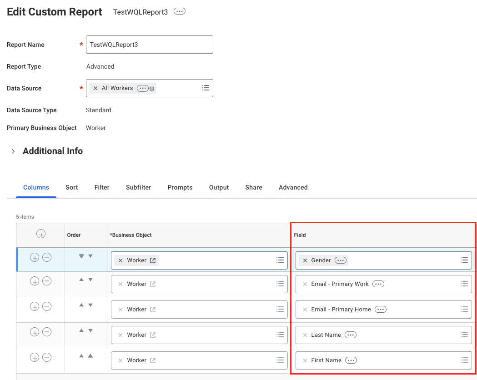Open related actions next to TestWQLReport3 title

pos(179,11)
